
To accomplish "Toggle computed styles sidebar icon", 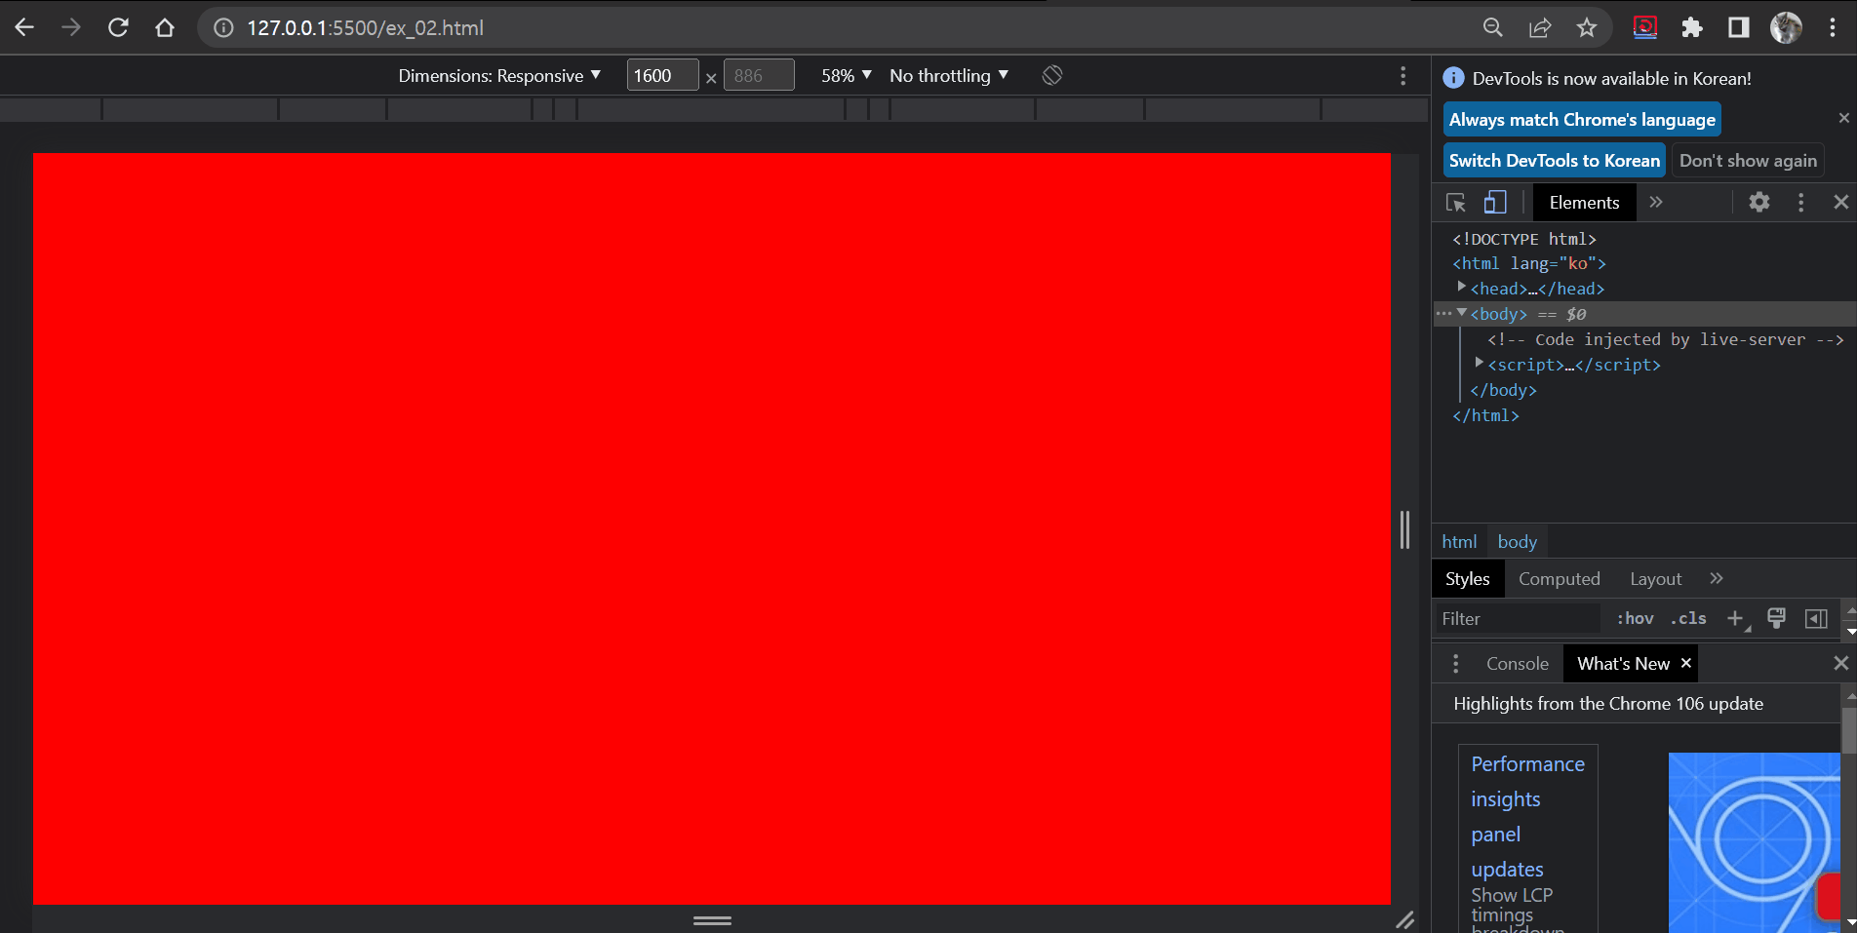I will pos(1816,619).
